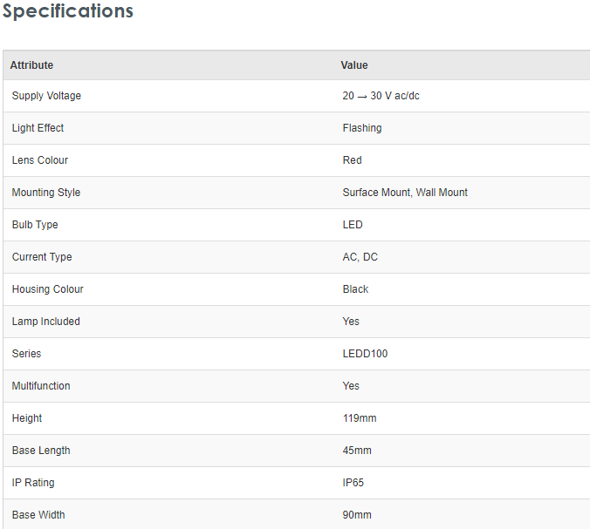Click the Attribute column header
This screenshot has width=590, height=529.
[31, 65]
